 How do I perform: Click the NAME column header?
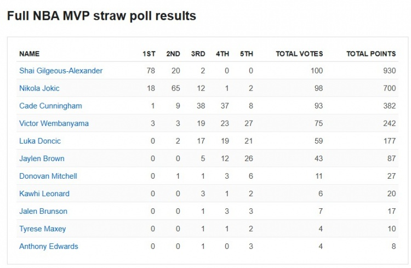coord(30,54)
